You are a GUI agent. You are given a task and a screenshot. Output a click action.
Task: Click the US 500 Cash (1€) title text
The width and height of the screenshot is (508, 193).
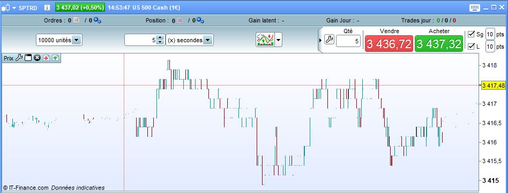(x=156, y=7)
